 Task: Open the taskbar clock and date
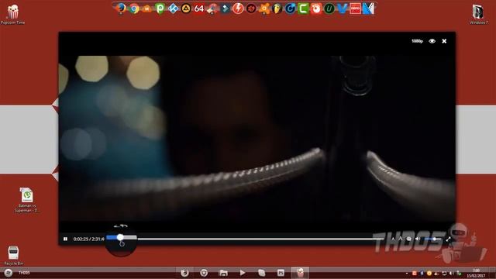click(476, 273)
